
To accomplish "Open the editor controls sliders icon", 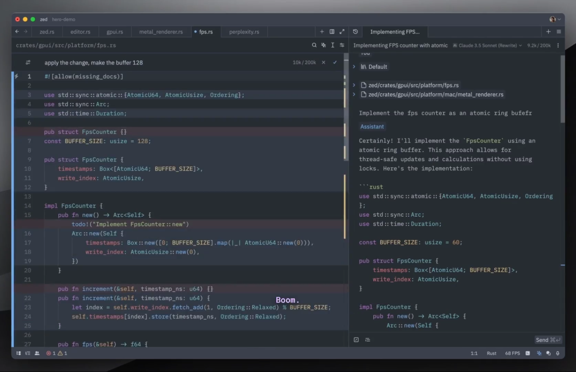I will tap(342, 45).
